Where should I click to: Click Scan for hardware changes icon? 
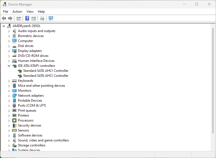coord(51,18)
